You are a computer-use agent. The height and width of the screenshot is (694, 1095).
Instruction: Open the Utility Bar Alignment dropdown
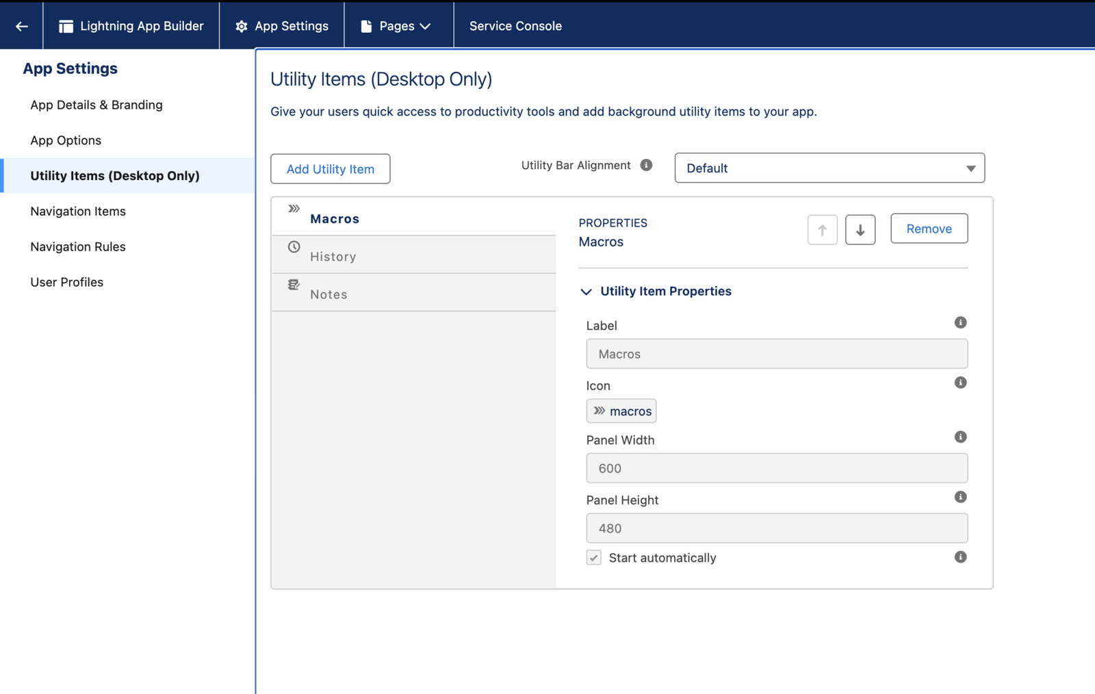(829, 168)
